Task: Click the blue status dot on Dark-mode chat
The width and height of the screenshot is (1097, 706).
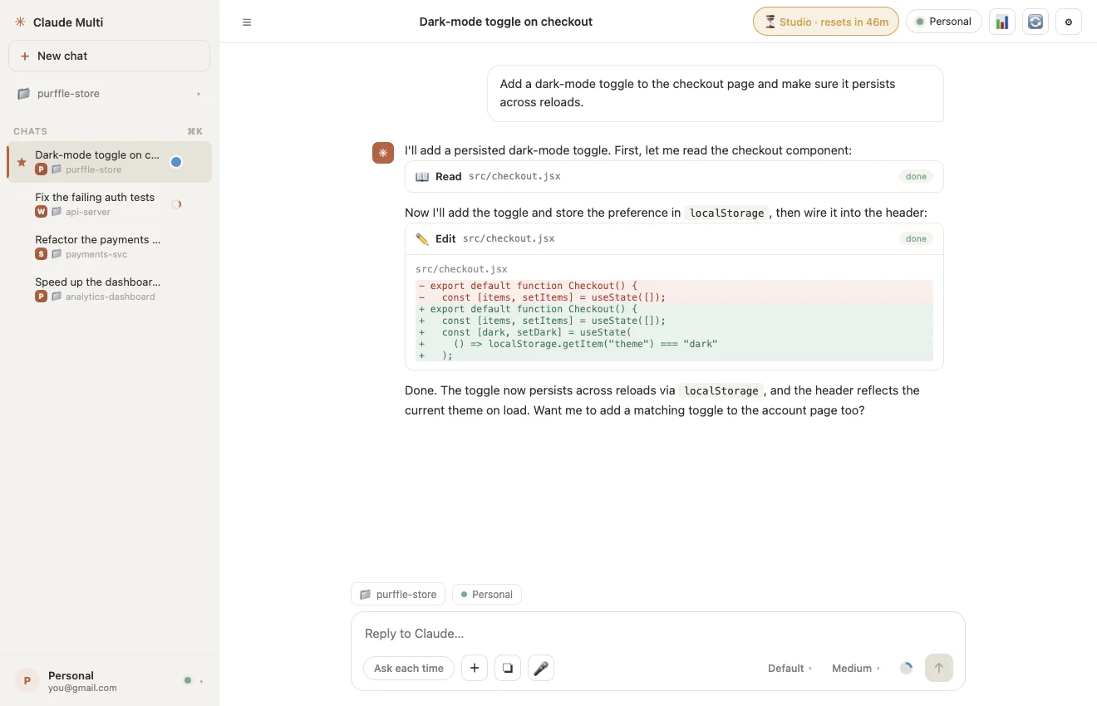Action: (x=176, y=162)
